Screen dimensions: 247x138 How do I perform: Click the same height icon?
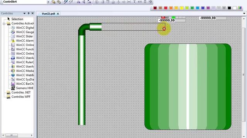click(145, 2)
